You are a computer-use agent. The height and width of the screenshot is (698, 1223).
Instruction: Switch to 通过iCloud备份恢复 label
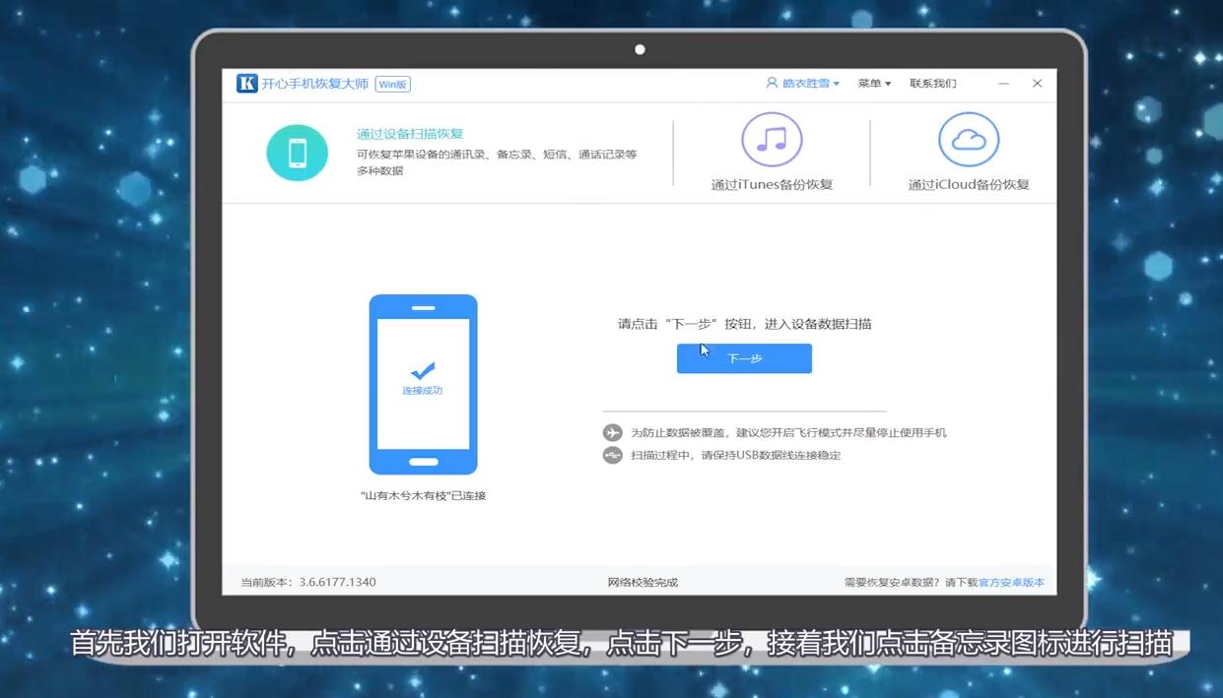click(969, 185)
